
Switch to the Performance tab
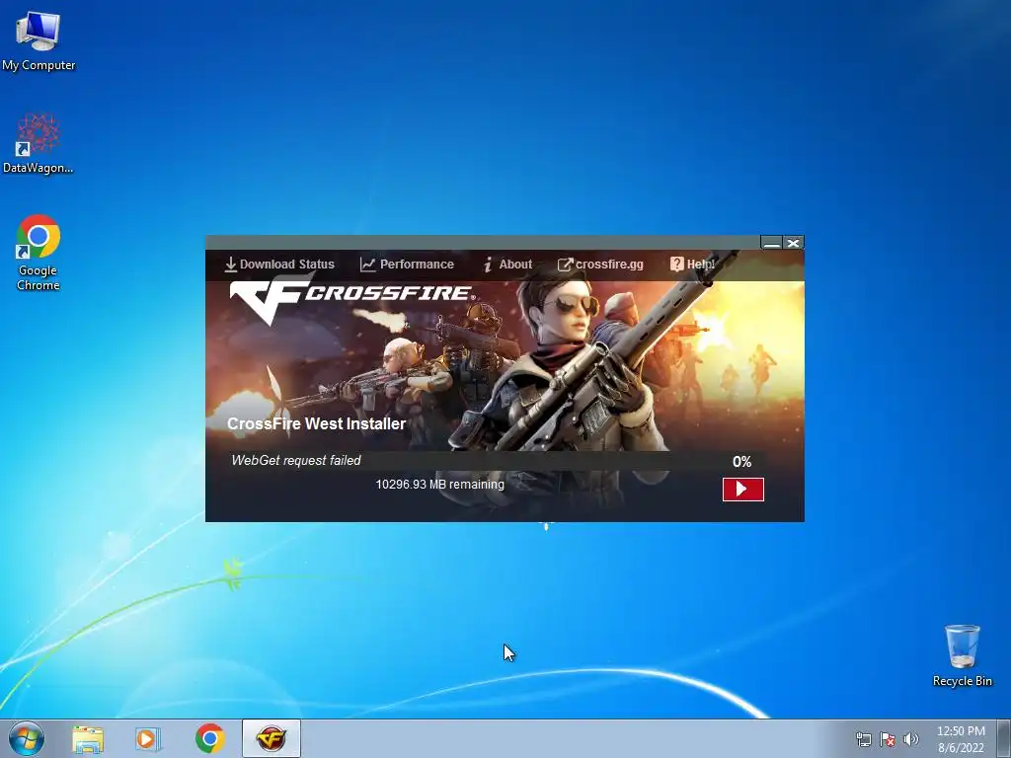407,265
